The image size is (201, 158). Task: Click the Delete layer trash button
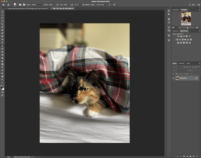click(x=197, y=156)
